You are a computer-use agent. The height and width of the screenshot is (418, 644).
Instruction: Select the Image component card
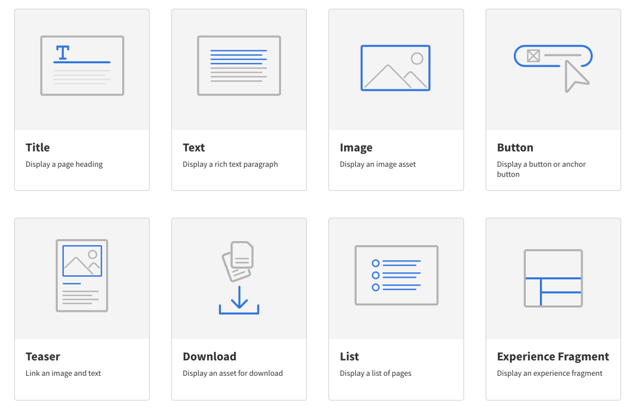click(395, 99)
